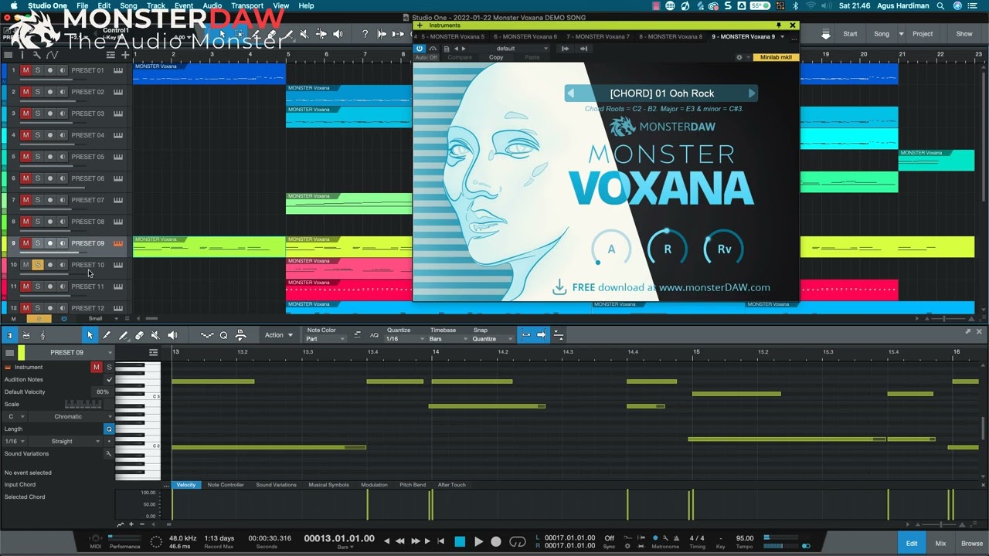Open the Action dropdown menu
This screenshot has width=989, height=556.
(x=279, y=335)
